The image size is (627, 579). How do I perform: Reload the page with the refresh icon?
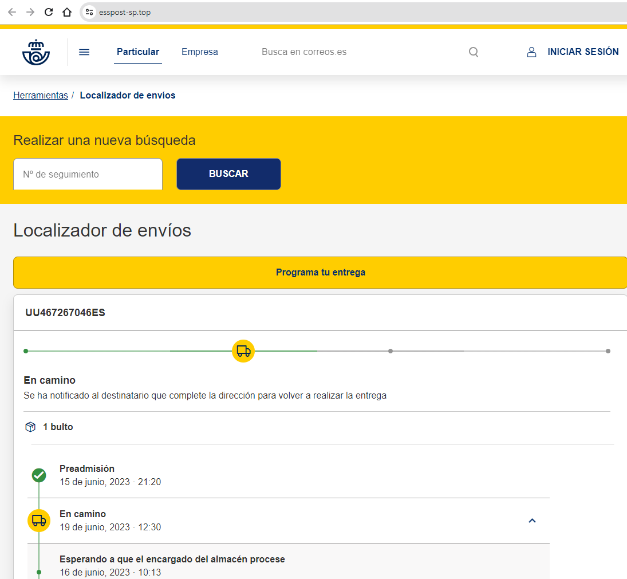[x=48, y=12]
